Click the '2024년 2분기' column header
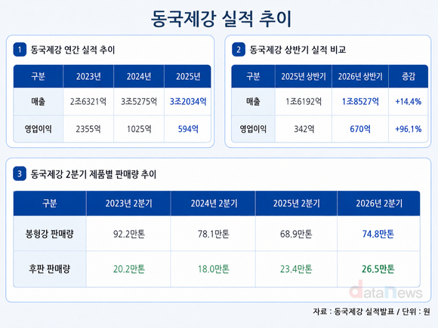 214,204
